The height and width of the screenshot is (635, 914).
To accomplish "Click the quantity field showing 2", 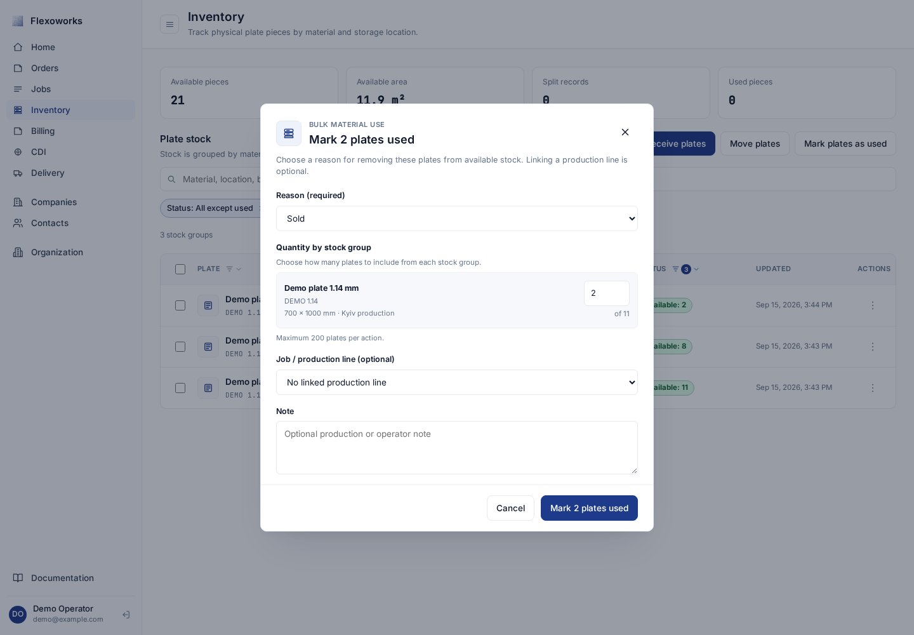I will 607,293.
